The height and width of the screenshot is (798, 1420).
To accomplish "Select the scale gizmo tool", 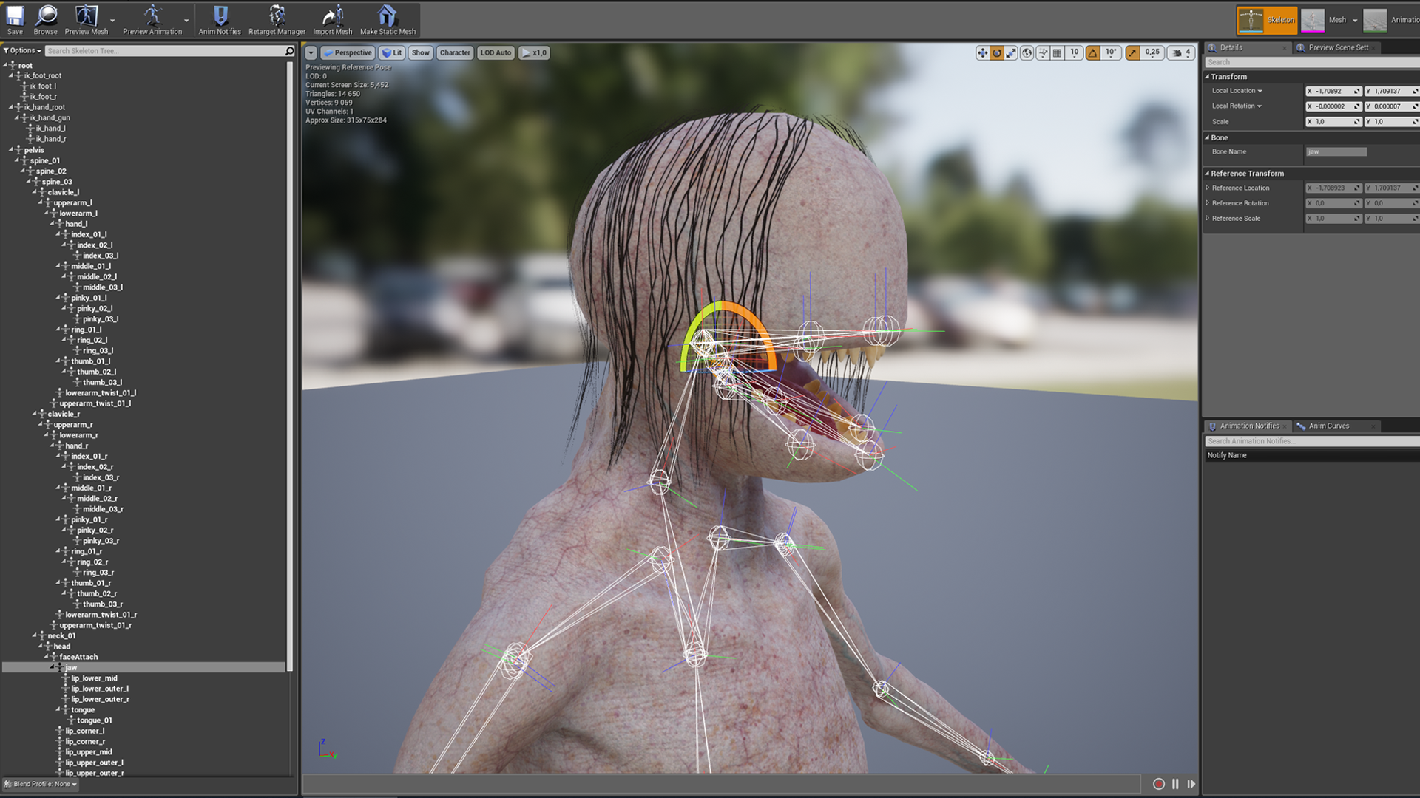I will 1011,52.
